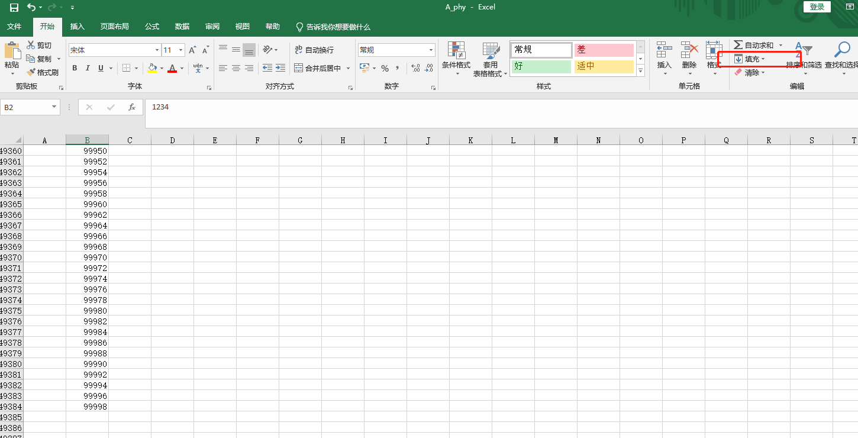Viewport: 858px width, 438px height.
Task: Toggle Underline formatting
Action: coord(101,68)
